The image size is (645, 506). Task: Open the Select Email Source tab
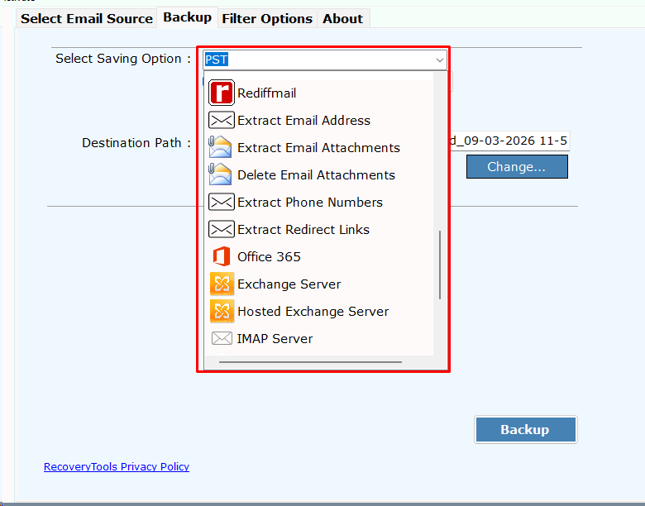[x=86, y=18]
